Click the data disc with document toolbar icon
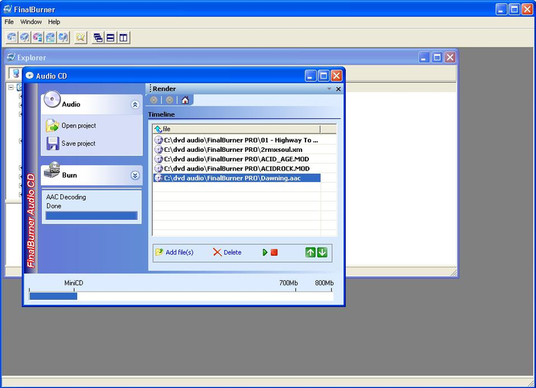Image resolution: width=536 pixels, height=388 pixels. (11, 37)
